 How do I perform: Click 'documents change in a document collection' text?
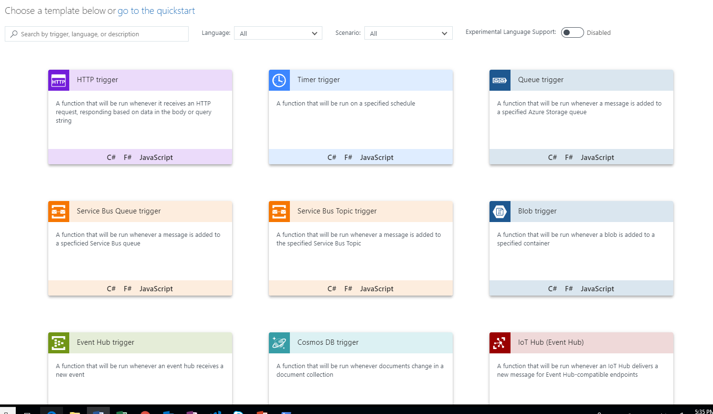coord(360,370)
